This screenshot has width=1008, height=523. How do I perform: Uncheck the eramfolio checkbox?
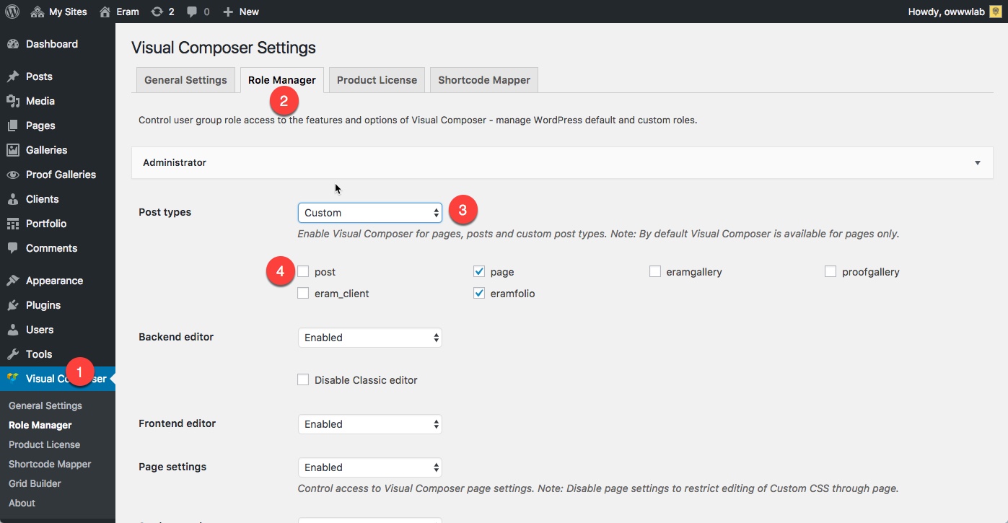[479, 293]
